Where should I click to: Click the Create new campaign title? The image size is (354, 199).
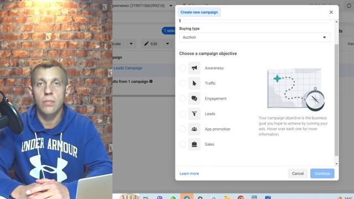(x=199, y=12)
